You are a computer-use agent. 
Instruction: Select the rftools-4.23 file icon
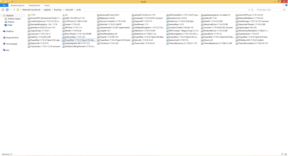(202, 40)
